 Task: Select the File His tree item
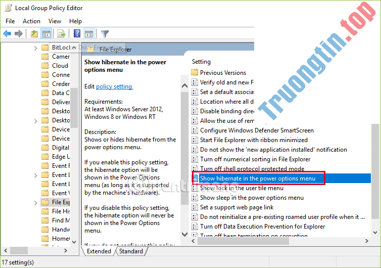click(61, 211)
